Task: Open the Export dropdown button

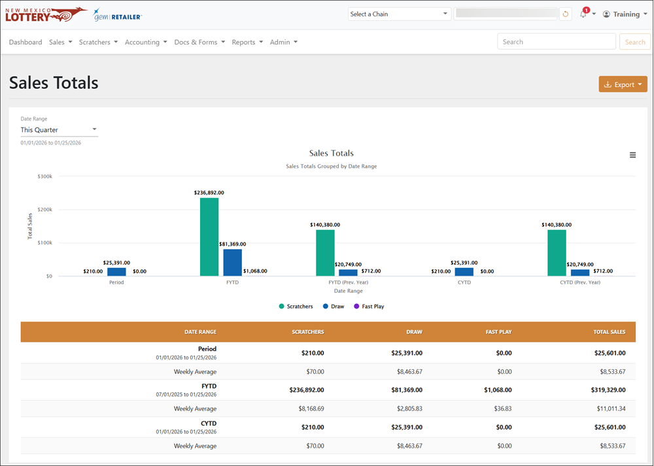Action: [x=623, y=84]
